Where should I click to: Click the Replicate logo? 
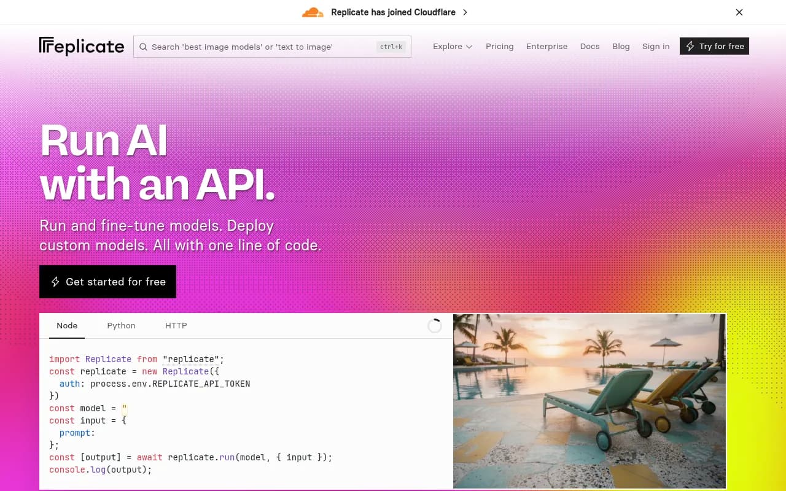pyautogui.click(x=81, y=45)
